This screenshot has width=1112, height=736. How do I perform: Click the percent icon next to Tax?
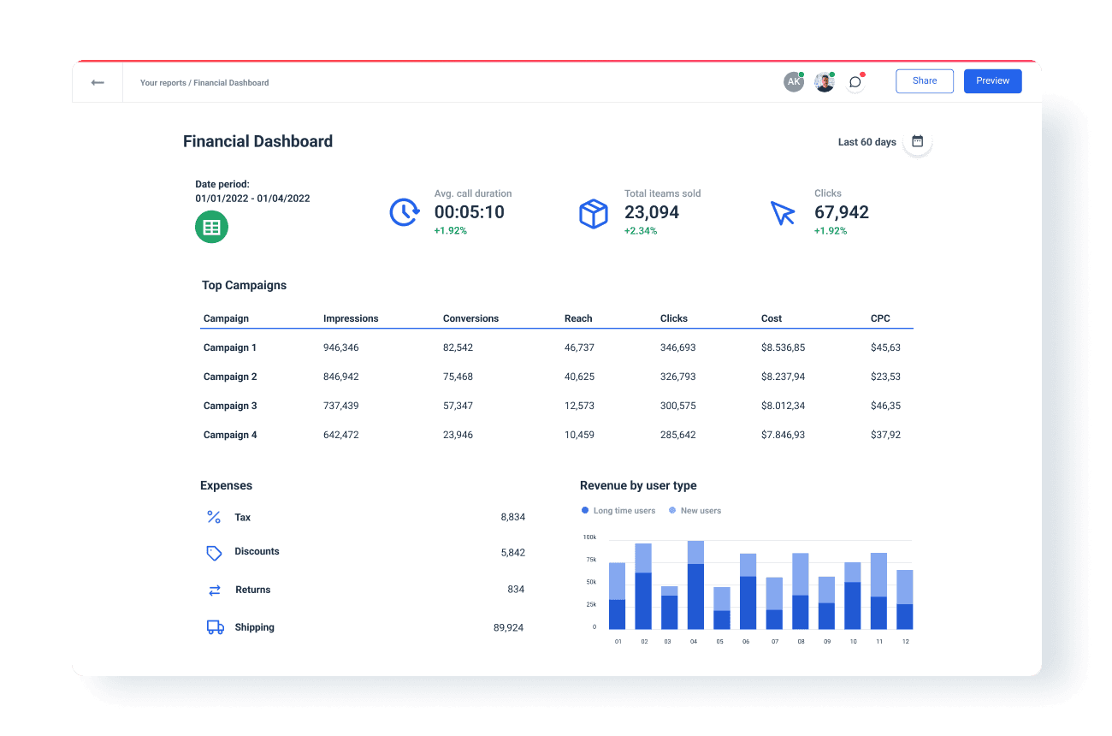coord(214,517)
